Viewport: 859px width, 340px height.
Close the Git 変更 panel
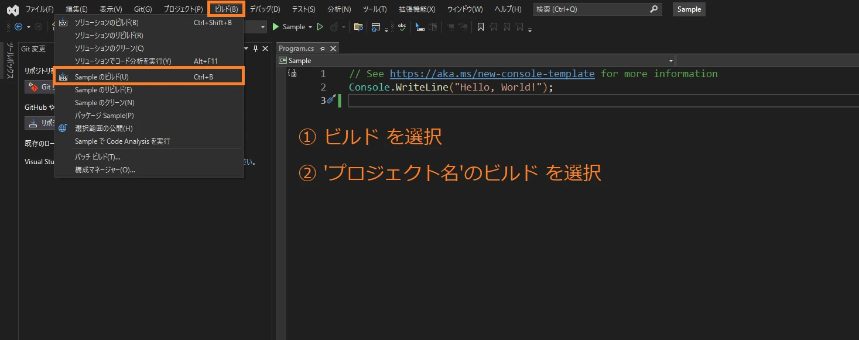(265, 48)
